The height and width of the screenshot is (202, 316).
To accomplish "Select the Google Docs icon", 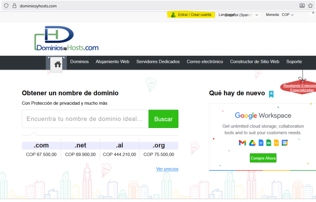I will point(261,143).
